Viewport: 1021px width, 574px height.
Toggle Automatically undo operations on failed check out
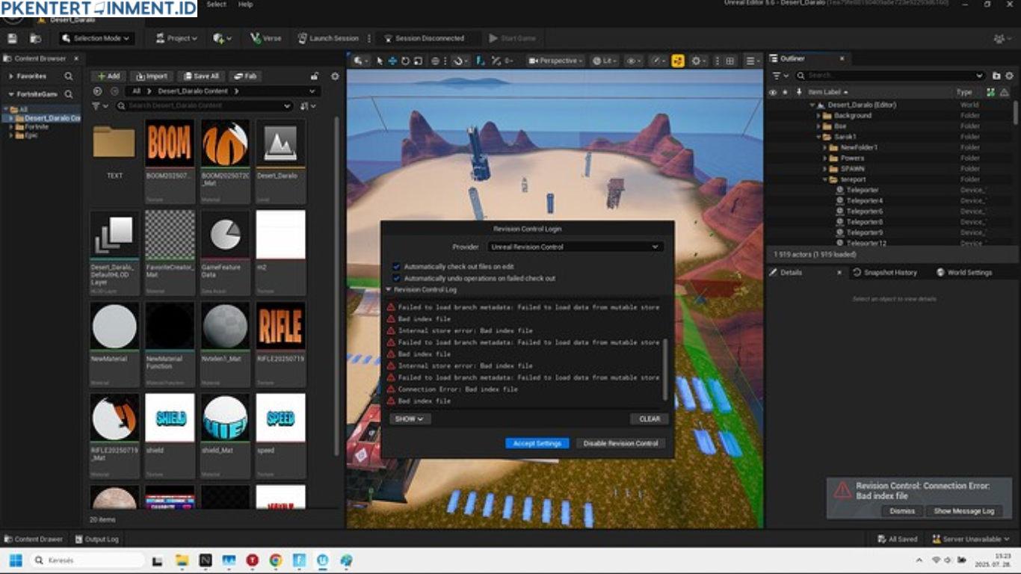[395, 277]
